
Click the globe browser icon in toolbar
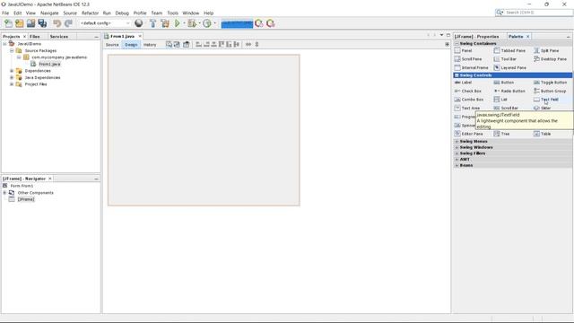[x=139, y=23]
